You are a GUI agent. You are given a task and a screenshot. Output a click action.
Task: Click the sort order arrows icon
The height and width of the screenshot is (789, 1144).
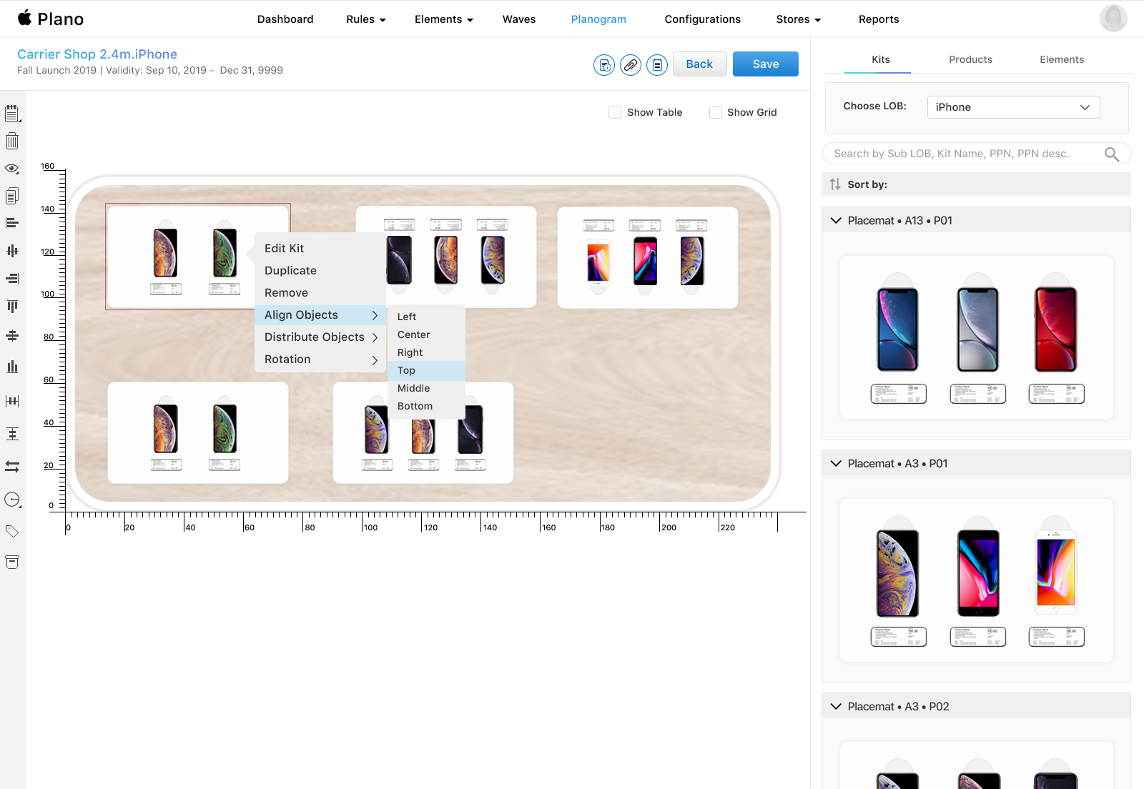coord(835,184)
